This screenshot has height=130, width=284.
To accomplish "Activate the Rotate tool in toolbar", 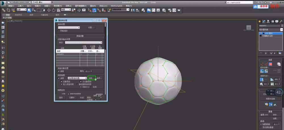I will [53, 10].
